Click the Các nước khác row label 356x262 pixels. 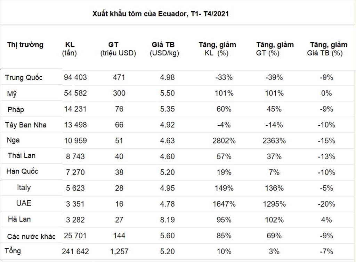point(31,237)
